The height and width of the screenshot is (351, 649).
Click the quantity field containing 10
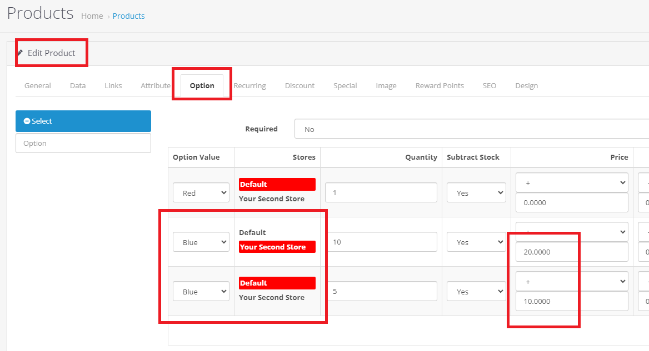click(381, 242)
